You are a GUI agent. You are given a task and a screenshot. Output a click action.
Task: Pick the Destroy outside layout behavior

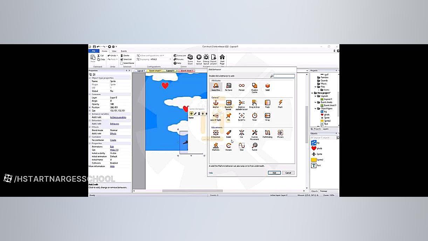[241, 105]
